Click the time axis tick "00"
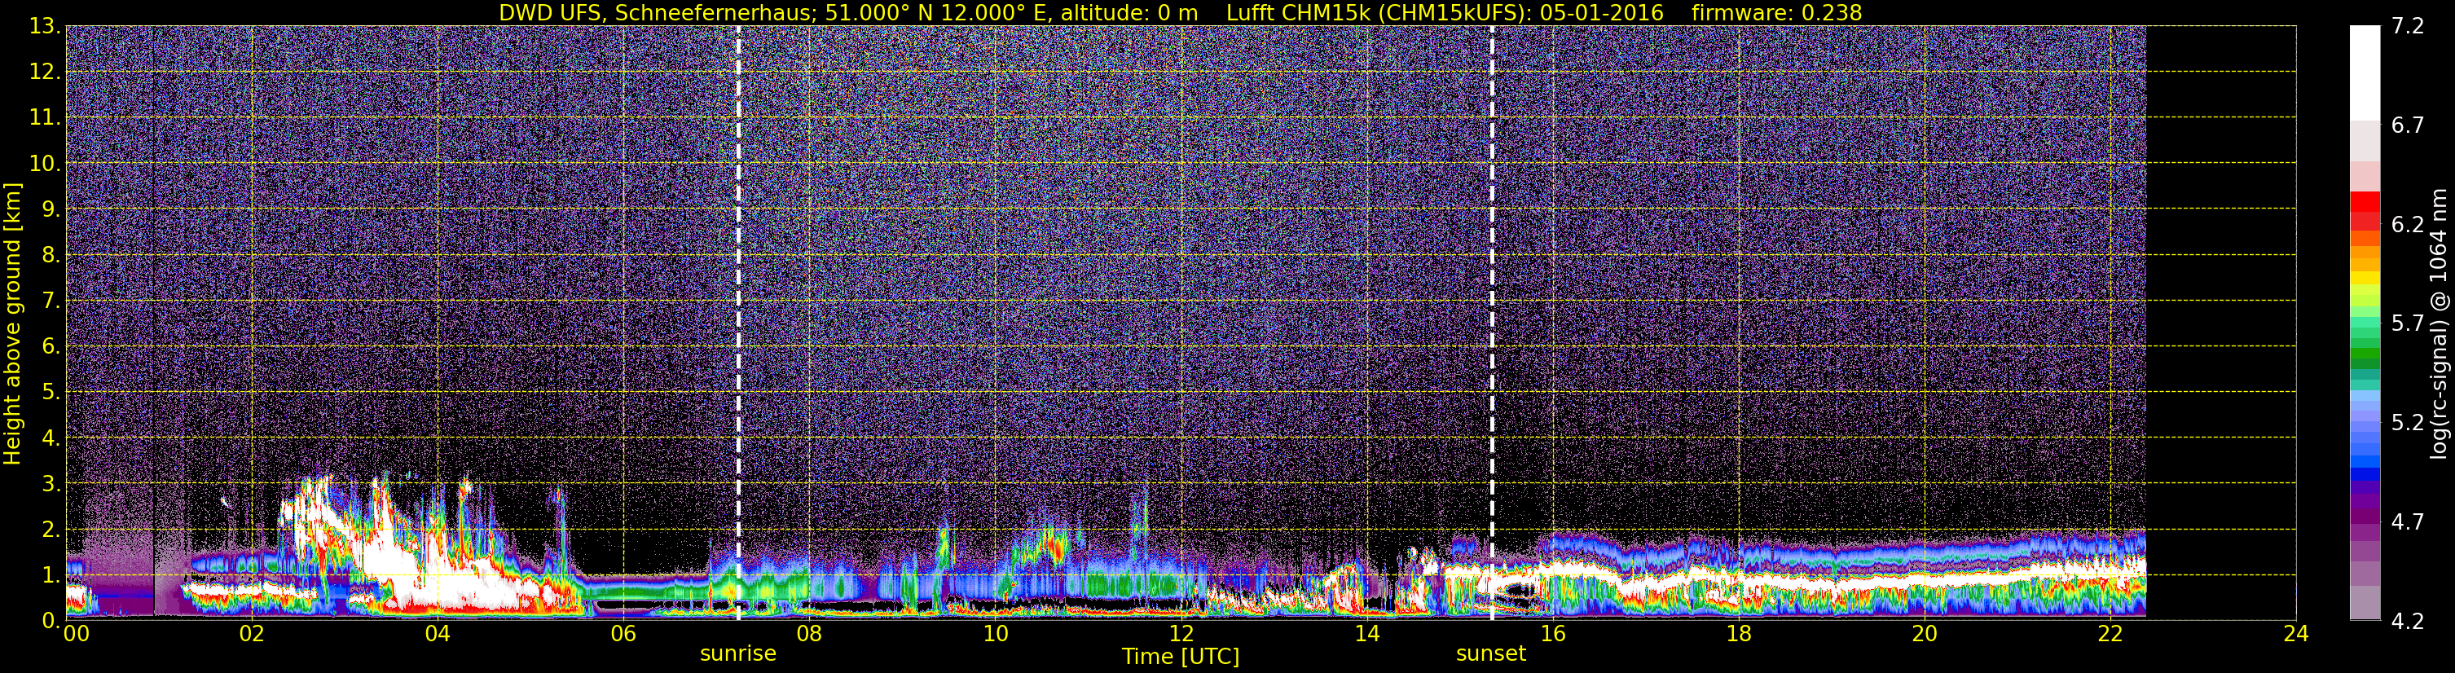This screenshot has height=673, width=2455. [77, 635]
